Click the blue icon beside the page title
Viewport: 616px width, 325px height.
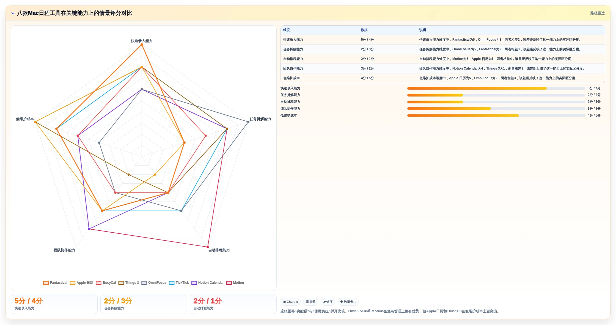pos(13,13)
